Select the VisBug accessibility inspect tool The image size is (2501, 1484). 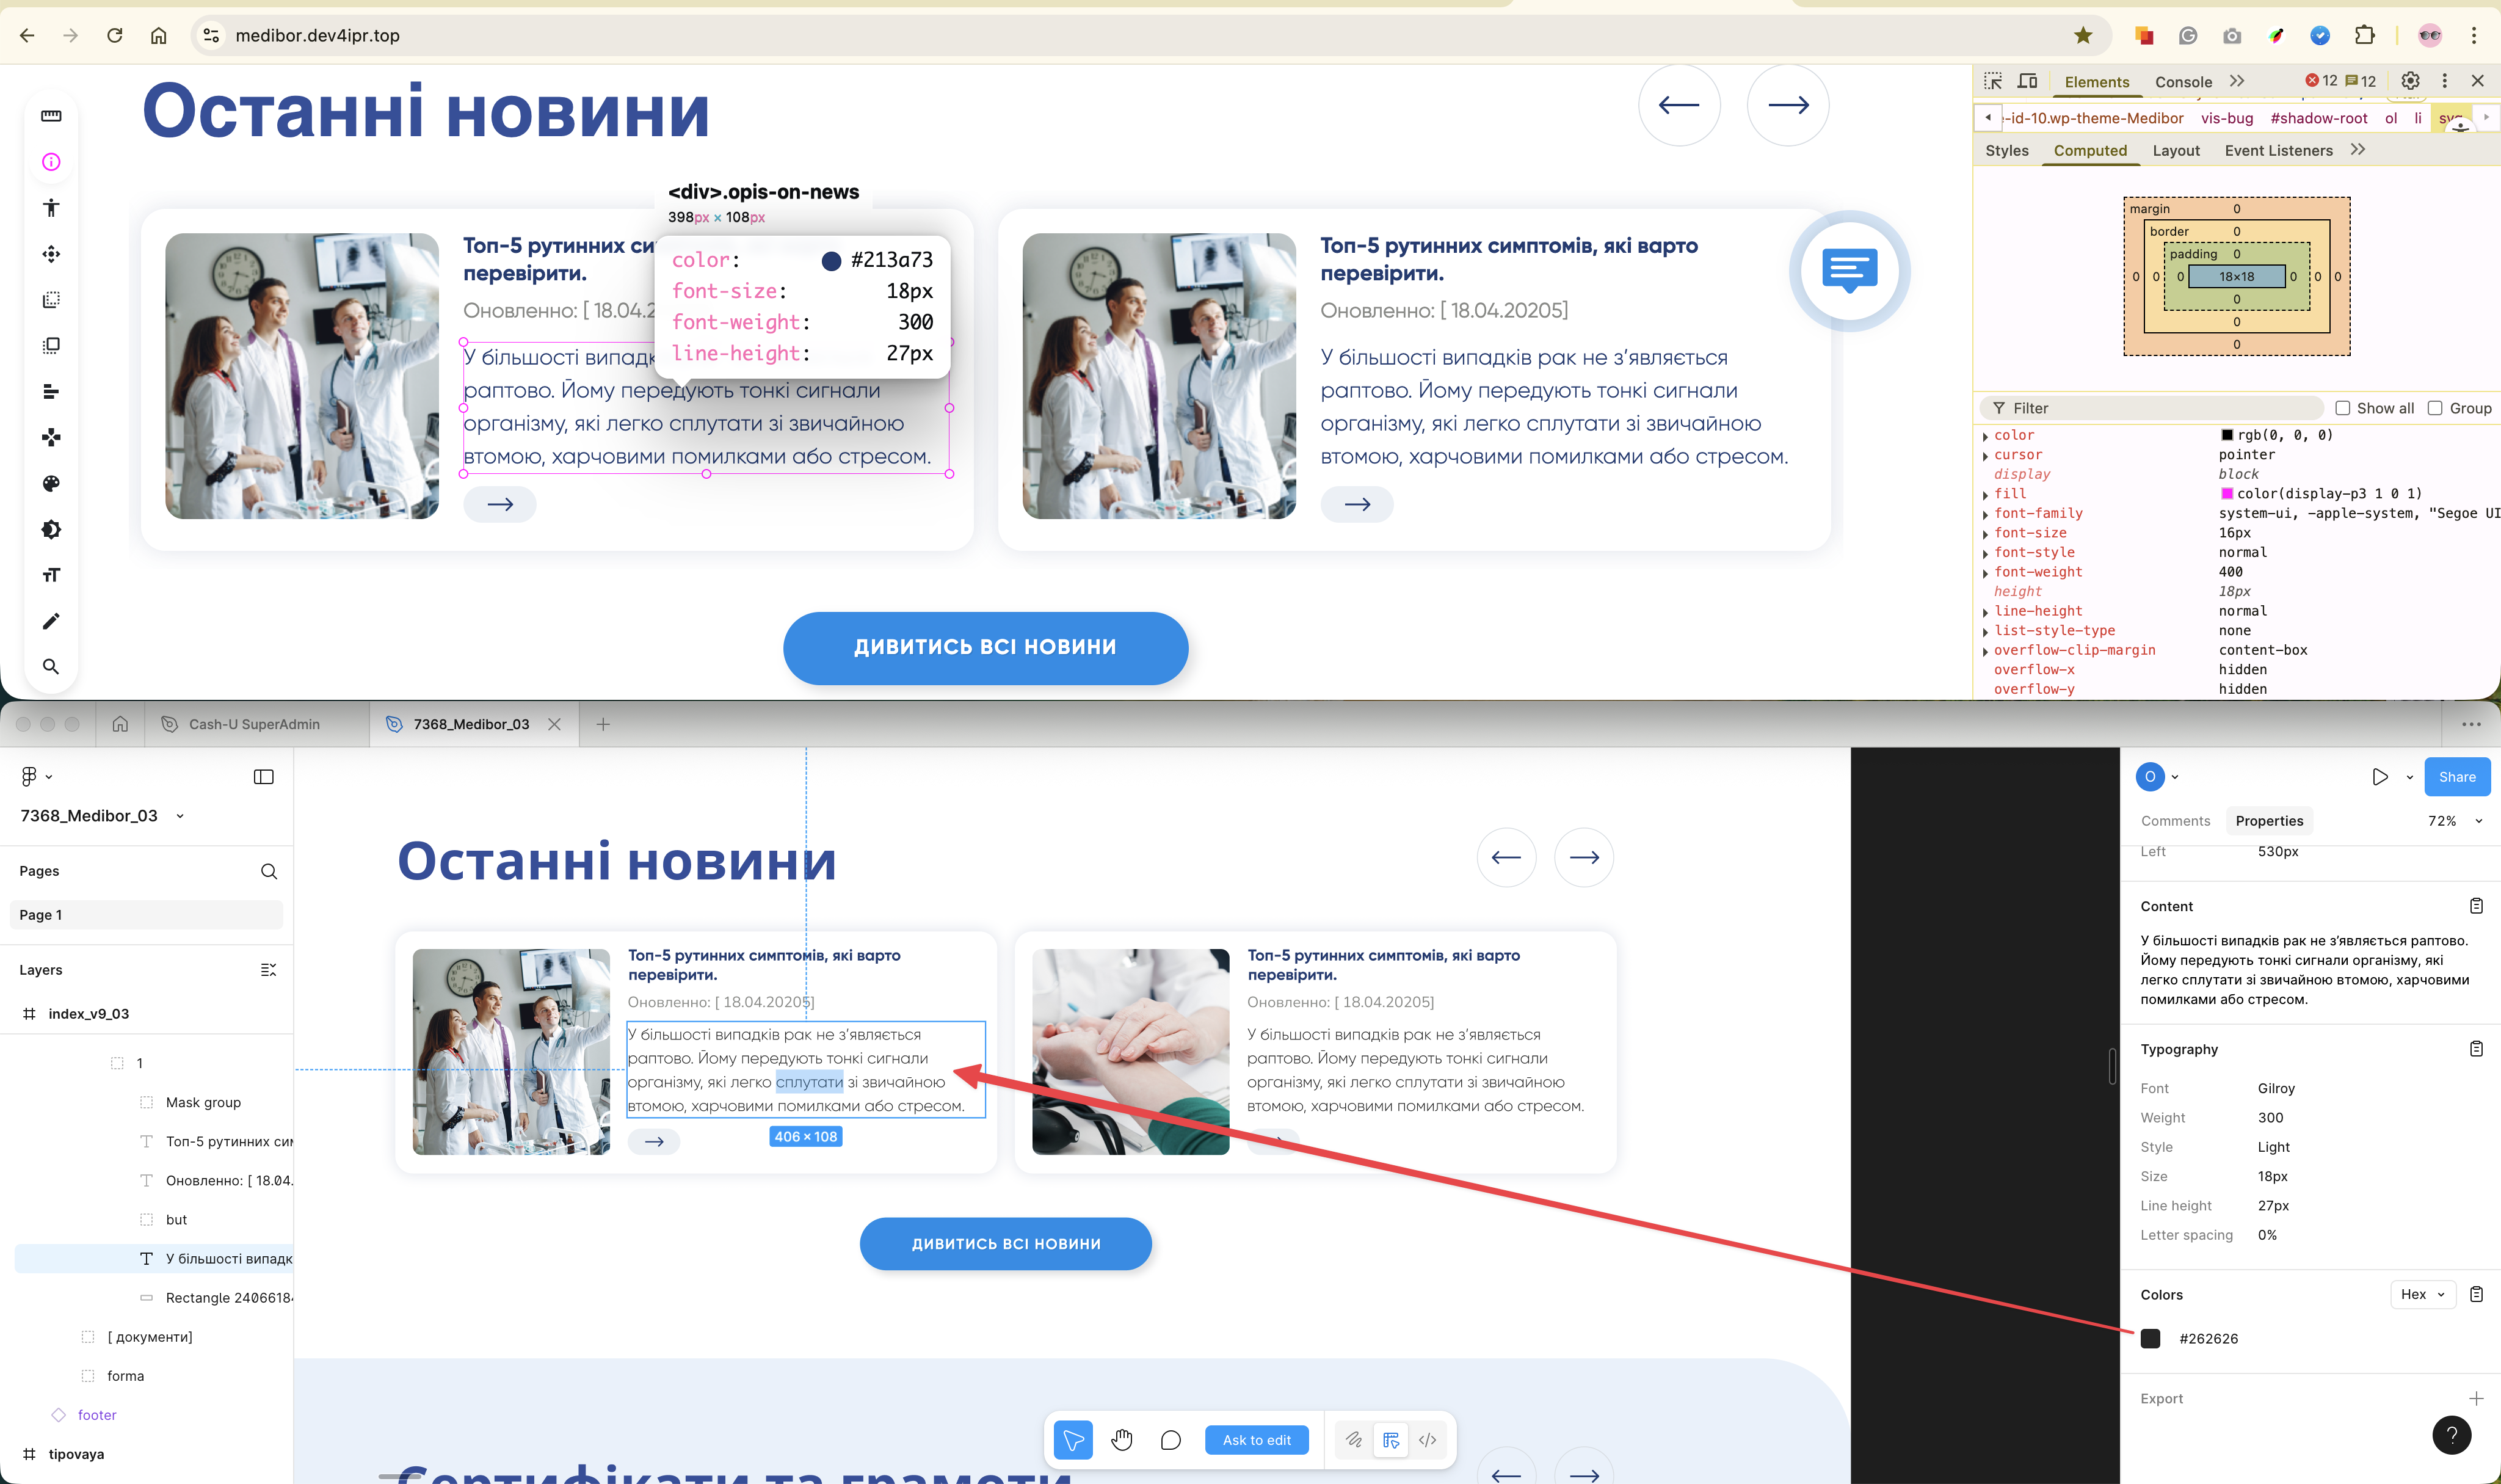click(x=51, y=208)
